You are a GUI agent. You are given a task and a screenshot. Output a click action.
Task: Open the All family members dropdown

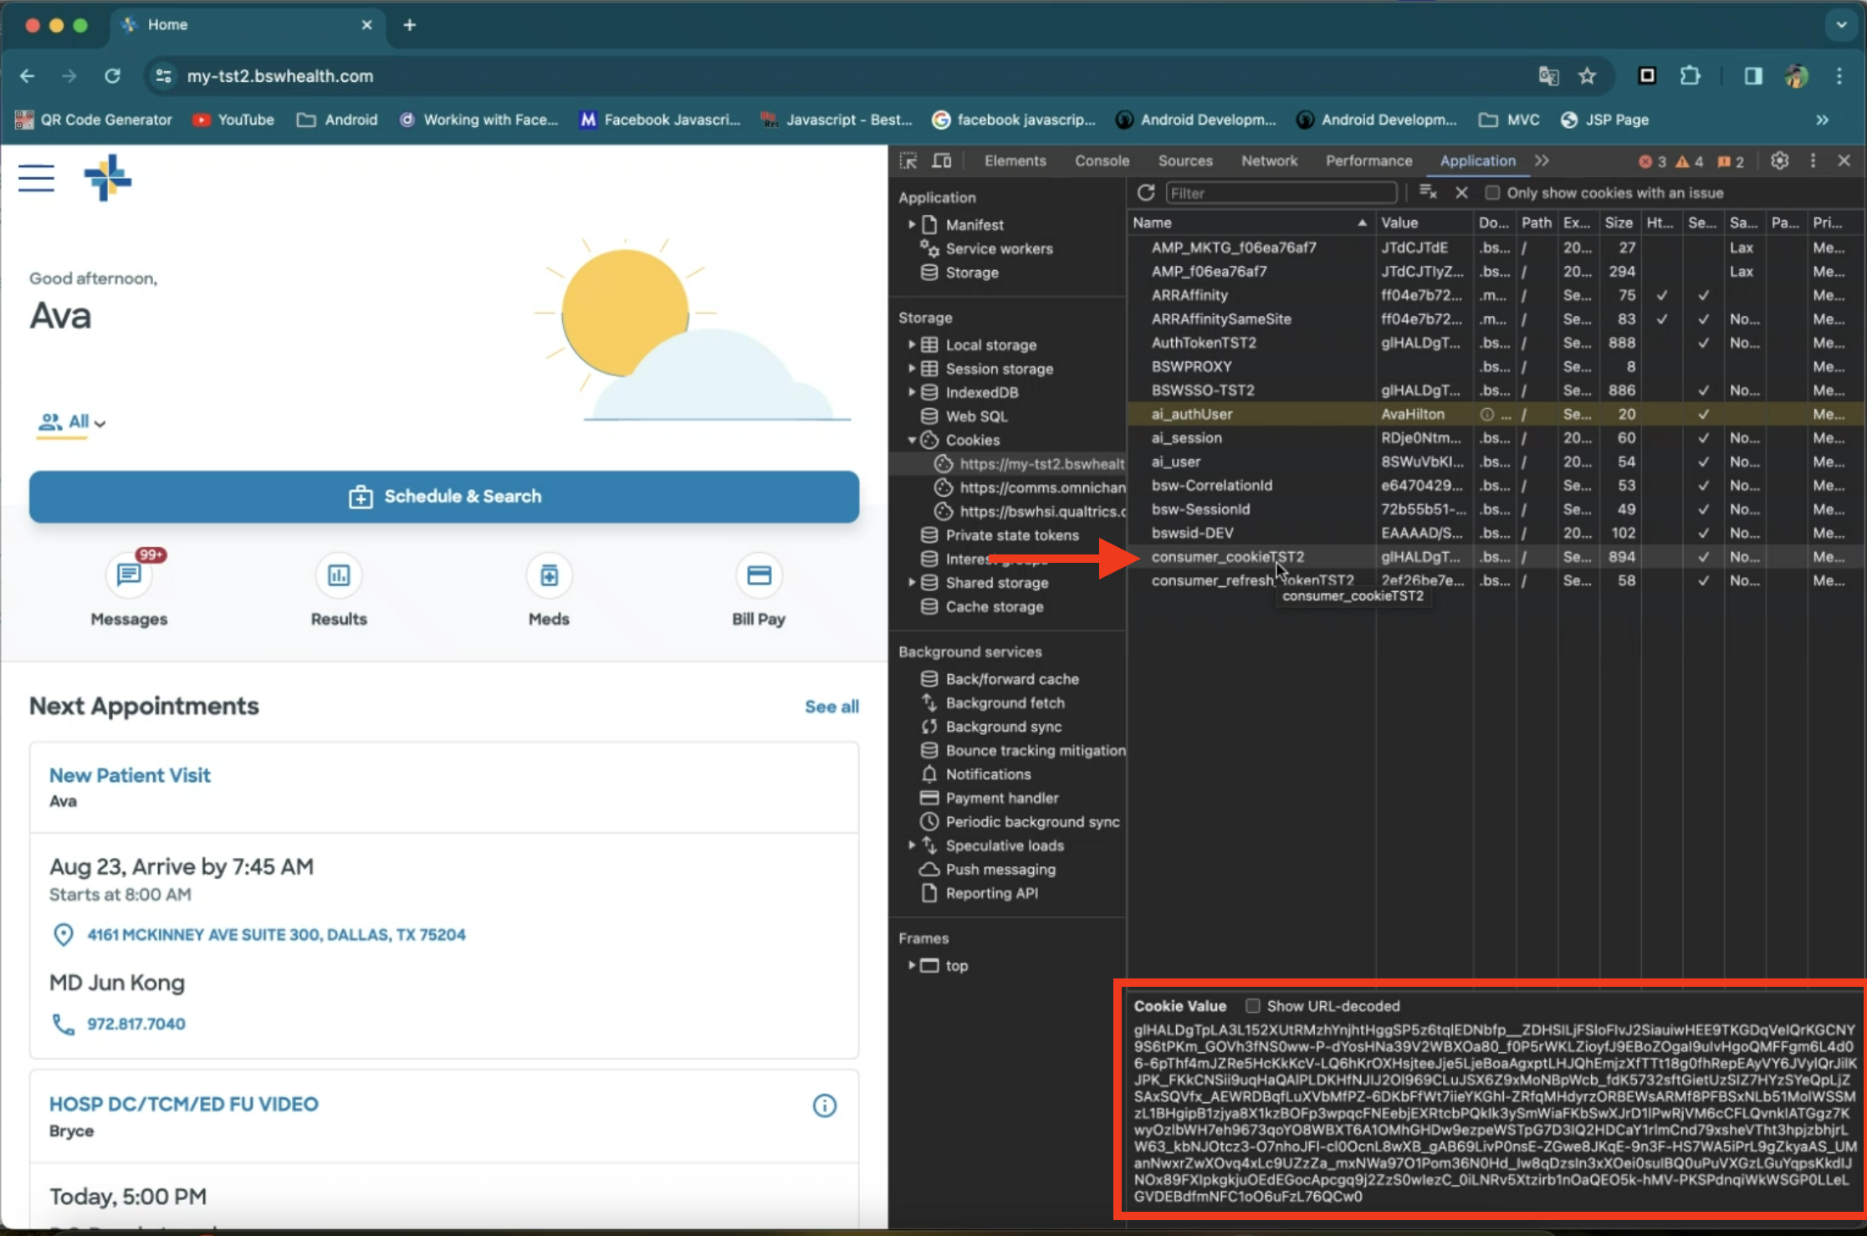(x=72, y=422)
